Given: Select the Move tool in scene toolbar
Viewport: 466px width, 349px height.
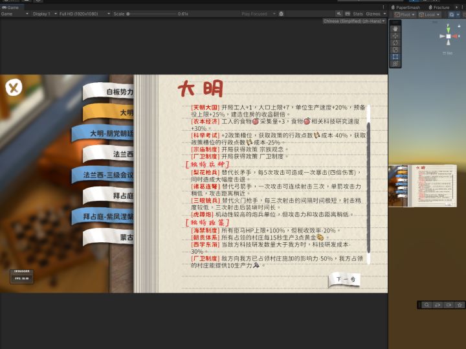Looking at the screenshot, I should tap(395, 36).
